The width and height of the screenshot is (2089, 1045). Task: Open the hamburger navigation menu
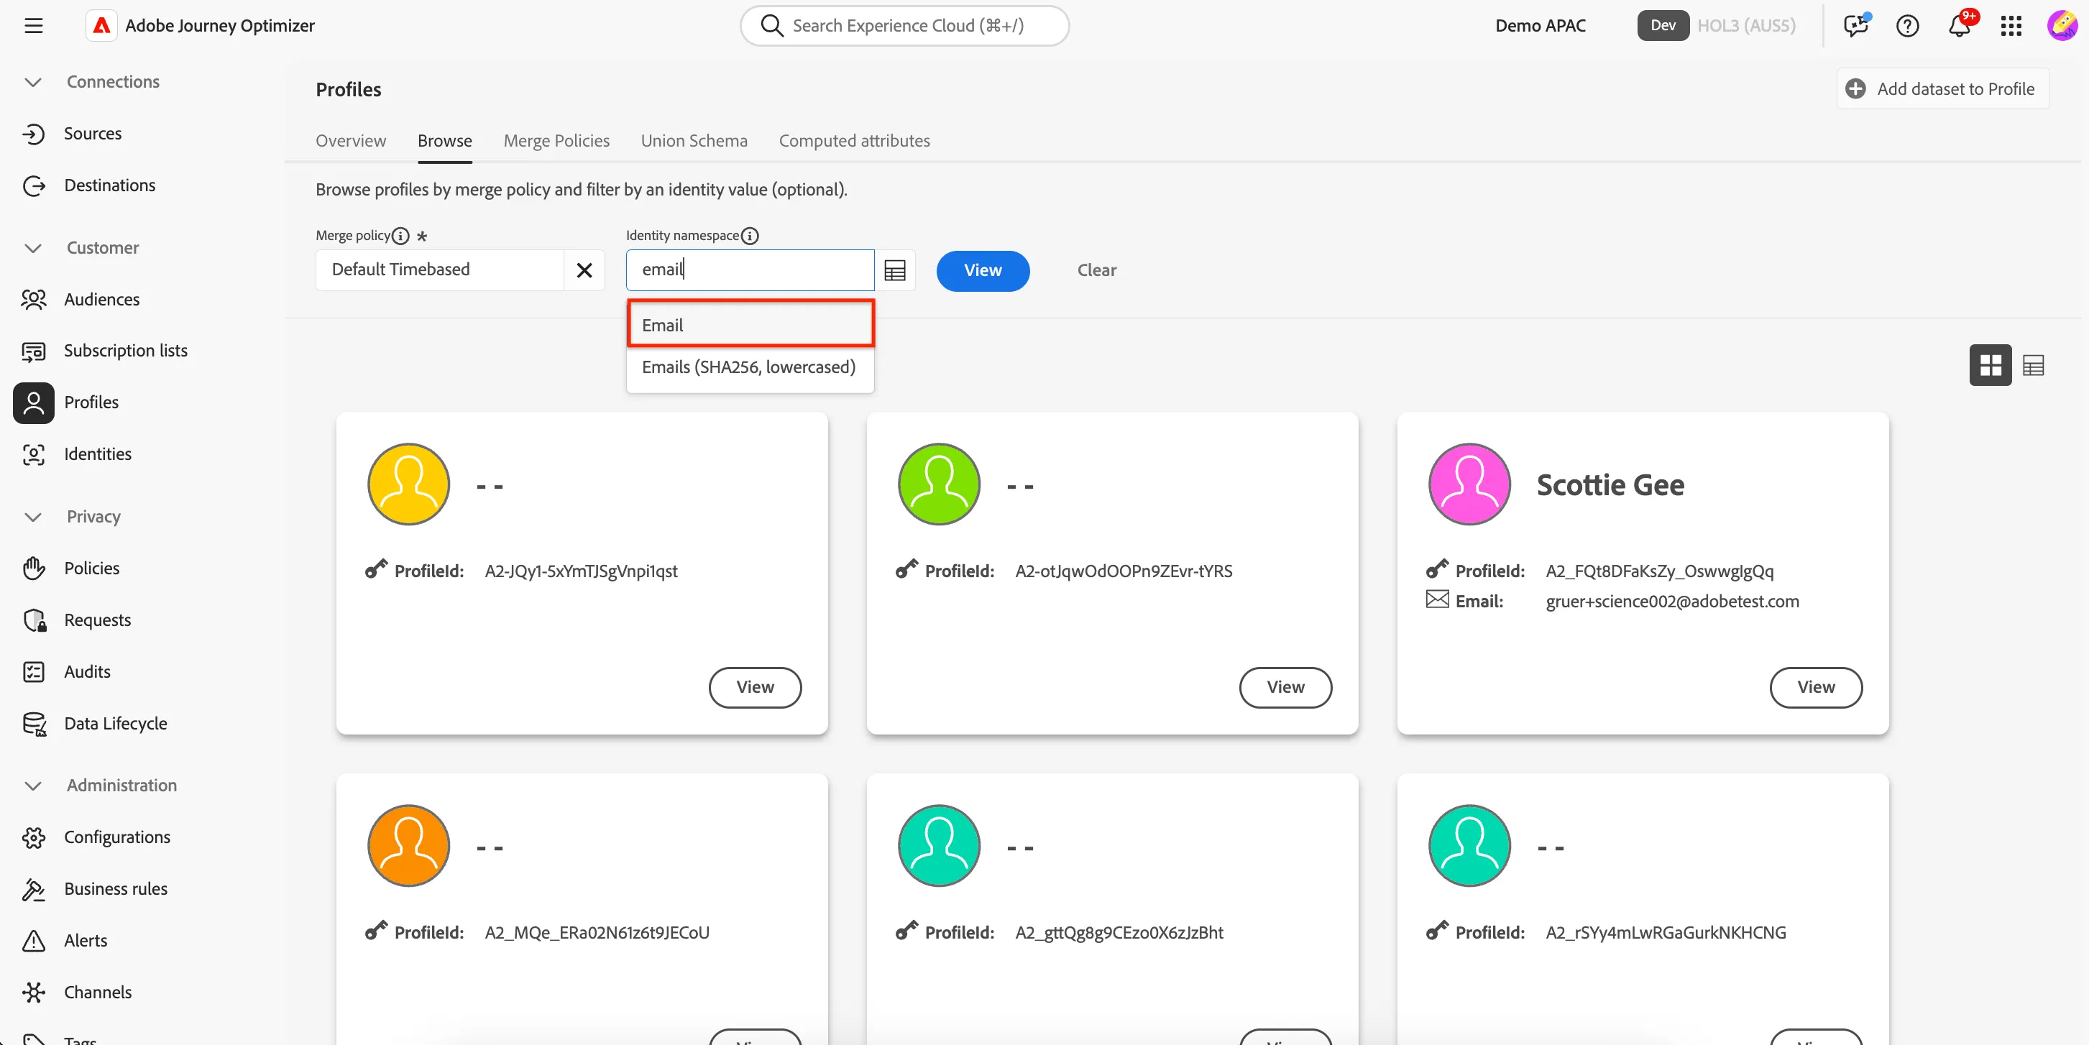33,26
